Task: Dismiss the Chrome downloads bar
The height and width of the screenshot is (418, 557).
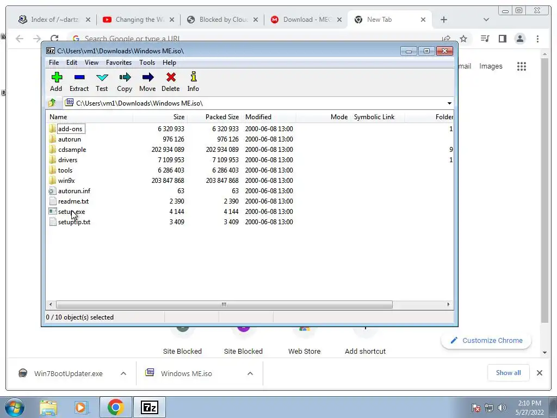Action: (540, 373)
